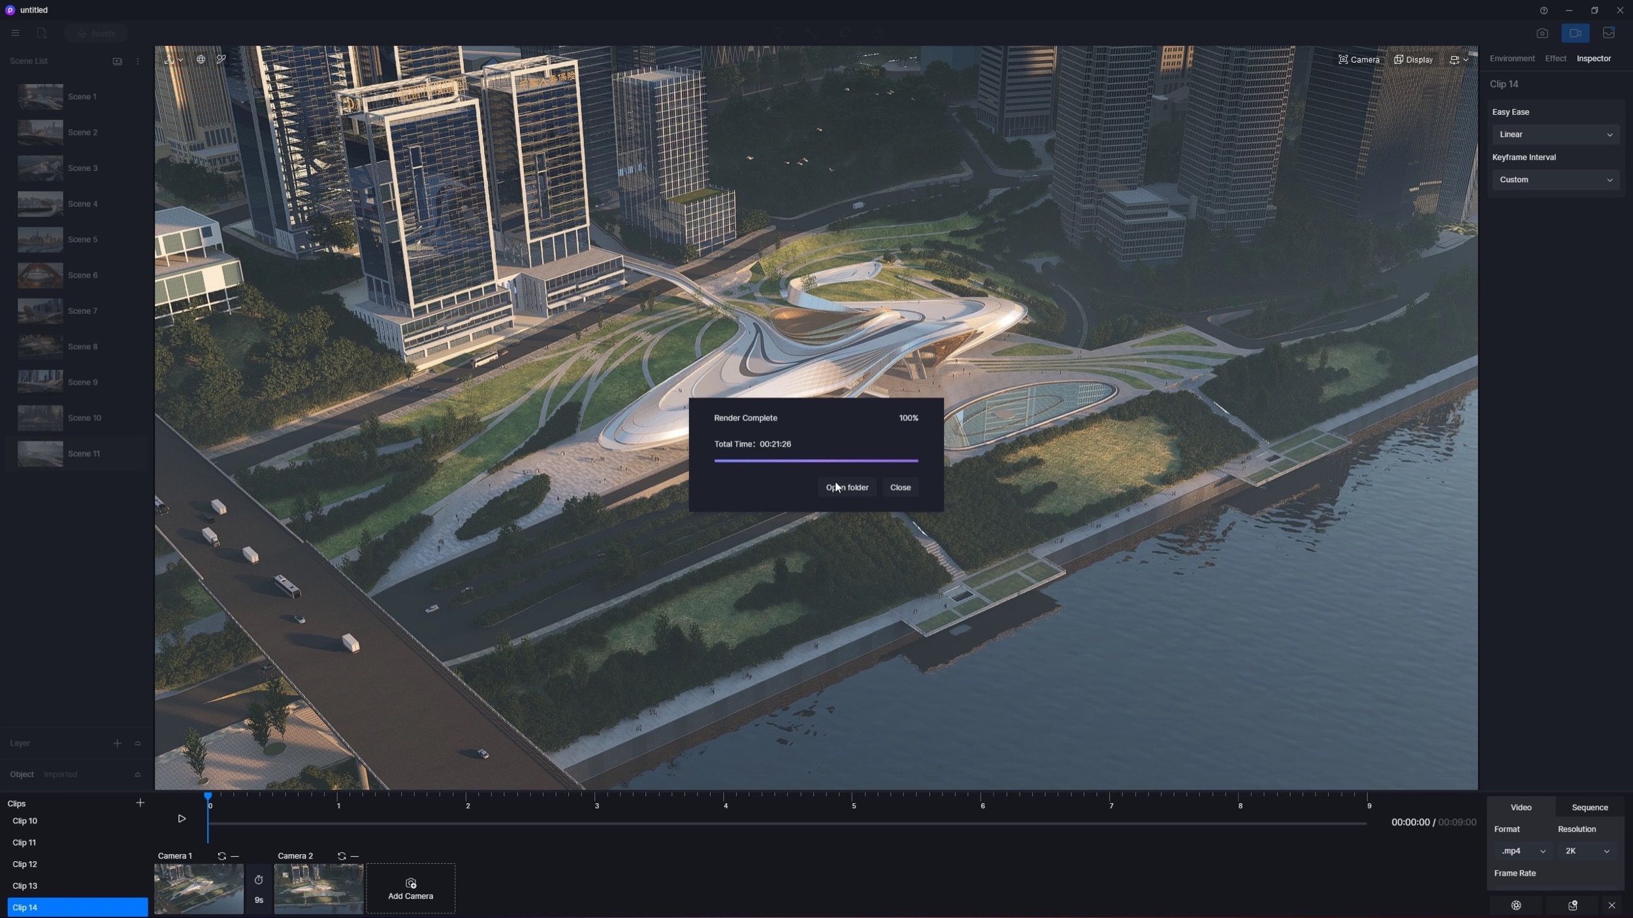Viewport: 1633px width, 918px height.
Task: Click the globe environment icon in the viewport
Action: point(201,59)
